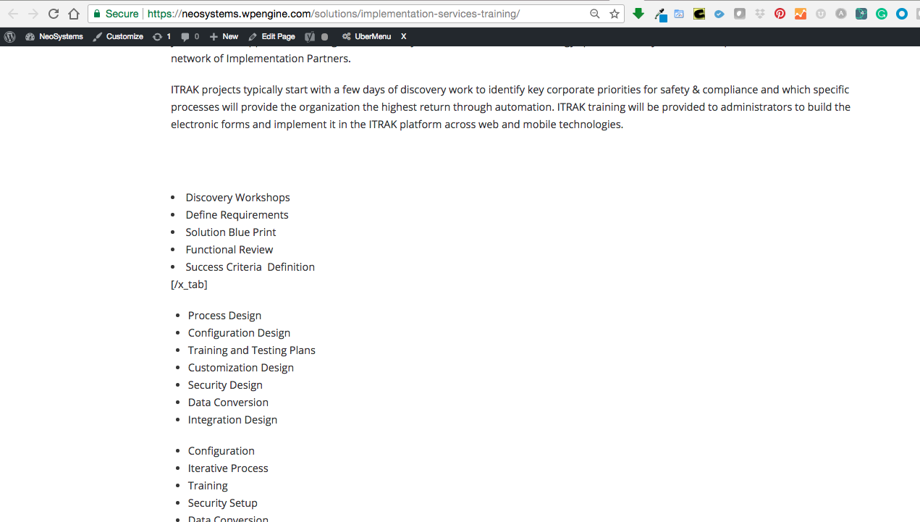920x522 pixels.
Task: Expand the New content menu
Action: click(224, 37)
